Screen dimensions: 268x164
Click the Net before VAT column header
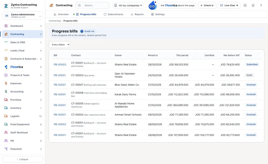231,55
